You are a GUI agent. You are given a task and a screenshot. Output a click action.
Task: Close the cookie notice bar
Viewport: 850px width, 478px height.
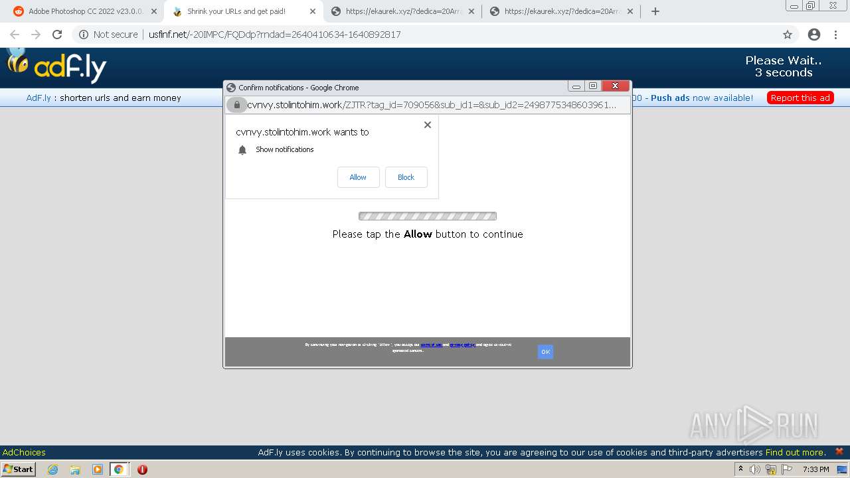[x=839, y=451]
